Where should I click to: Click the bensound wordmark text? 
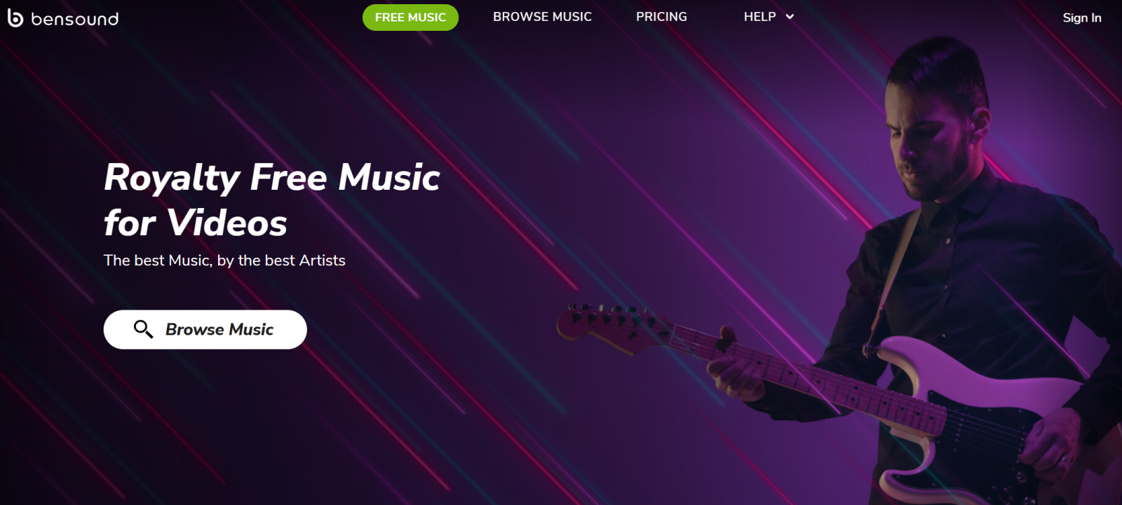pos(75,19)
